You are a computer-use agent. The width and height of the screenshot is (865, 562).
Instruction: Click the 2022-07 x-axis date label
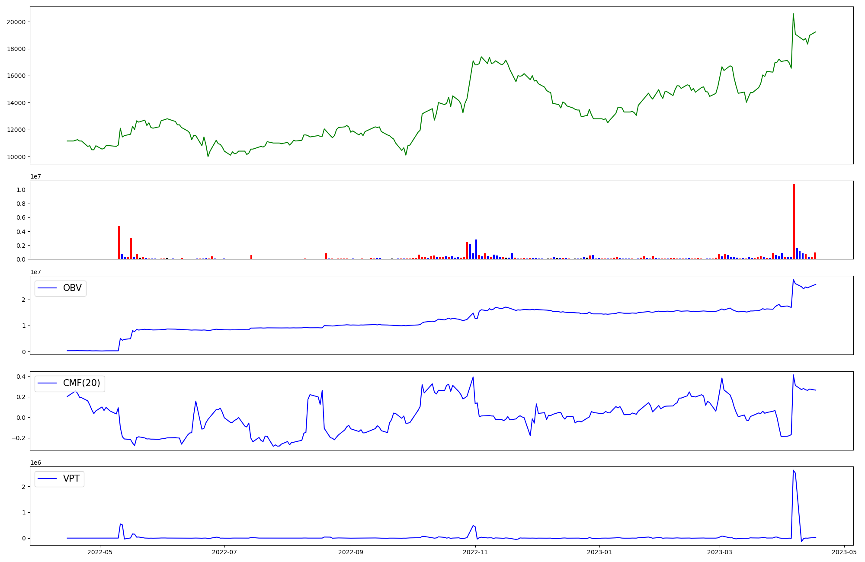coord(225,552)
